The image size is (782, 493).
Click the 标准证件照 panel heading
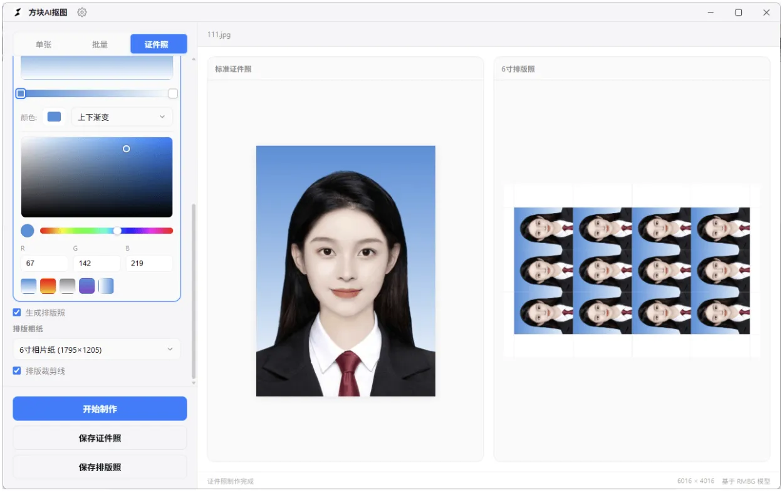click(x=233, y=69)
